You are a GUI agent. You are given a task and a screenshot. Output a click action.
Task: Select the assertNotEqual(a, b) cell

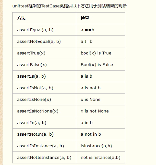point(44,42)
